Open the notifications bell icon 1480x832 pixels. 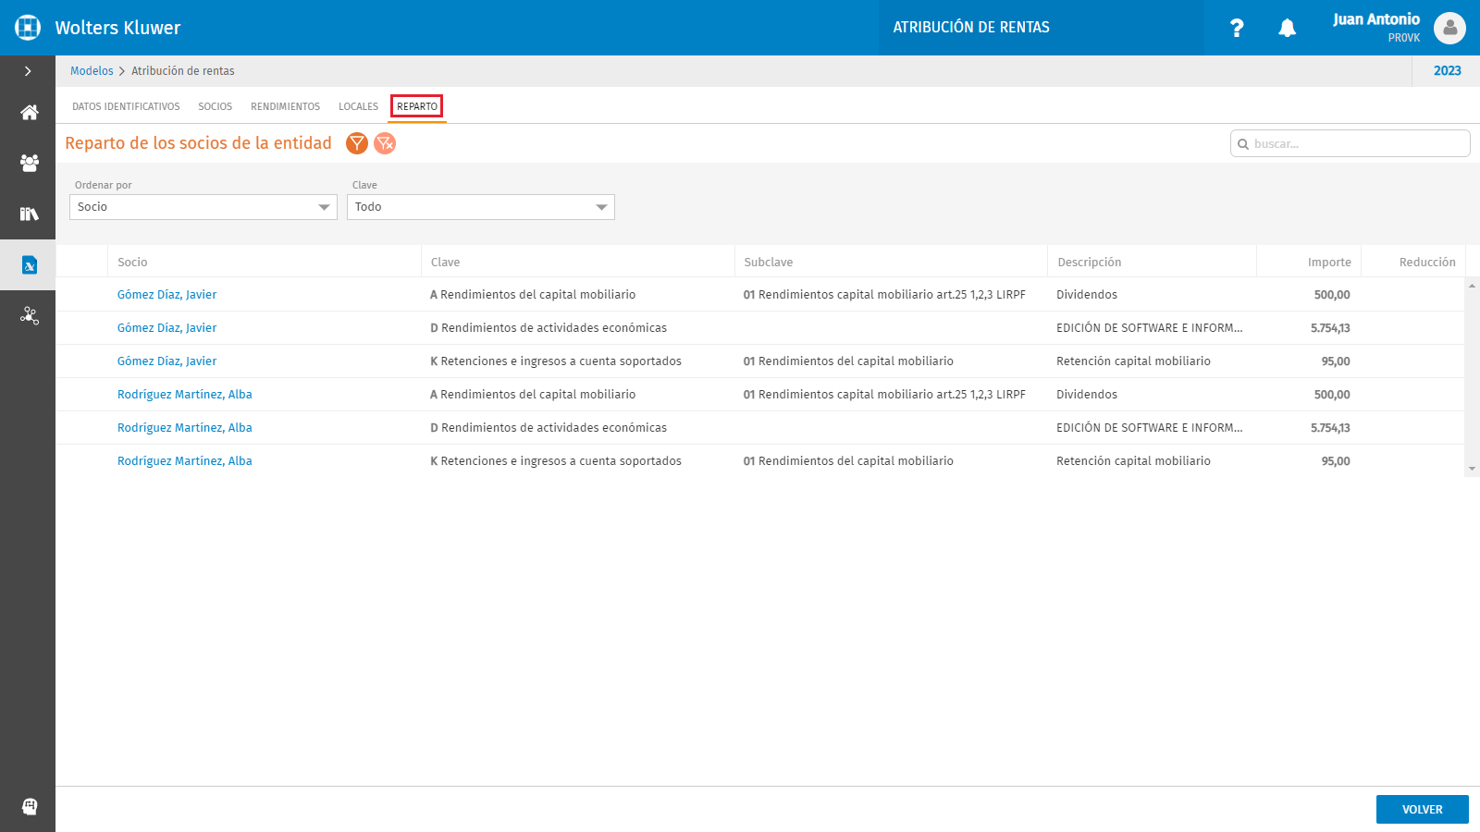click(1287, 28)
